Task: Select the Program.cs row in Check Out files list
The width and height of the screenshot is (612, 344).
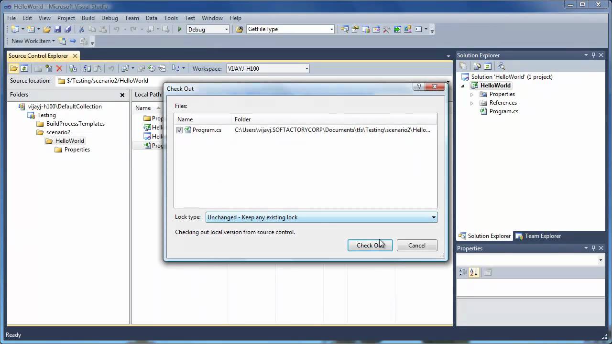Action: [306, 130]
